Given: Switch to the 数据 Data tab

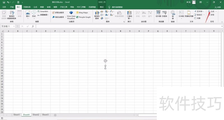Looking at the screenshot, I should [x=42, y=7].
